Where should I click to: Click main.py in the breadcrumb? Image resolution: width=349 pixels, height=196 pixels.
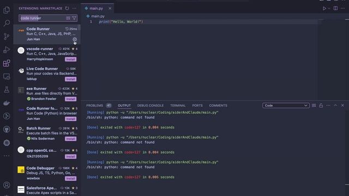98,16
